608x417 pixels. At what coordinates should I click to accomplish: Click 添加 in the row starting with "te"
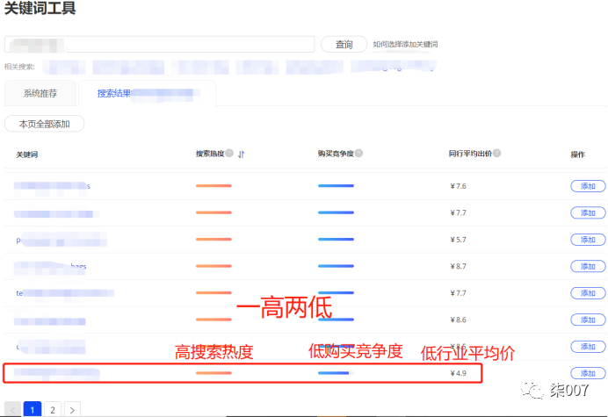[588, 293]
